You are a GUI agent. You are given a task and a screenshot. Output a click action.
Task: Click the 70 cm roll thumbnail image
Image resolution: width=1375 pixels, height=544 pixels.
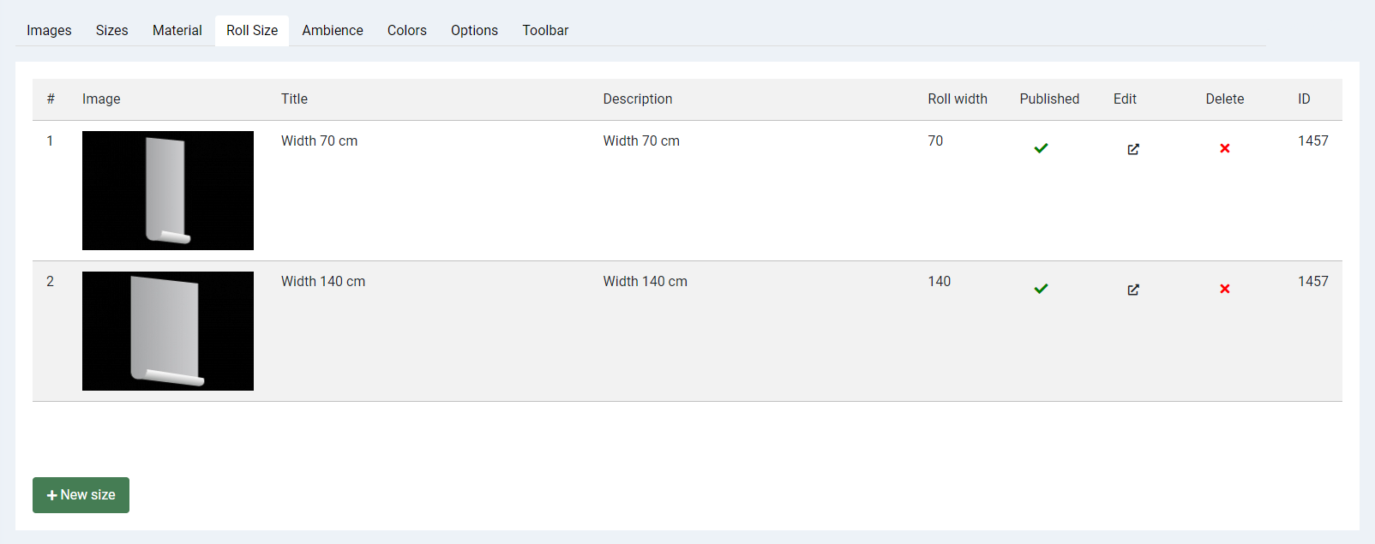click(x=168, y=190)
